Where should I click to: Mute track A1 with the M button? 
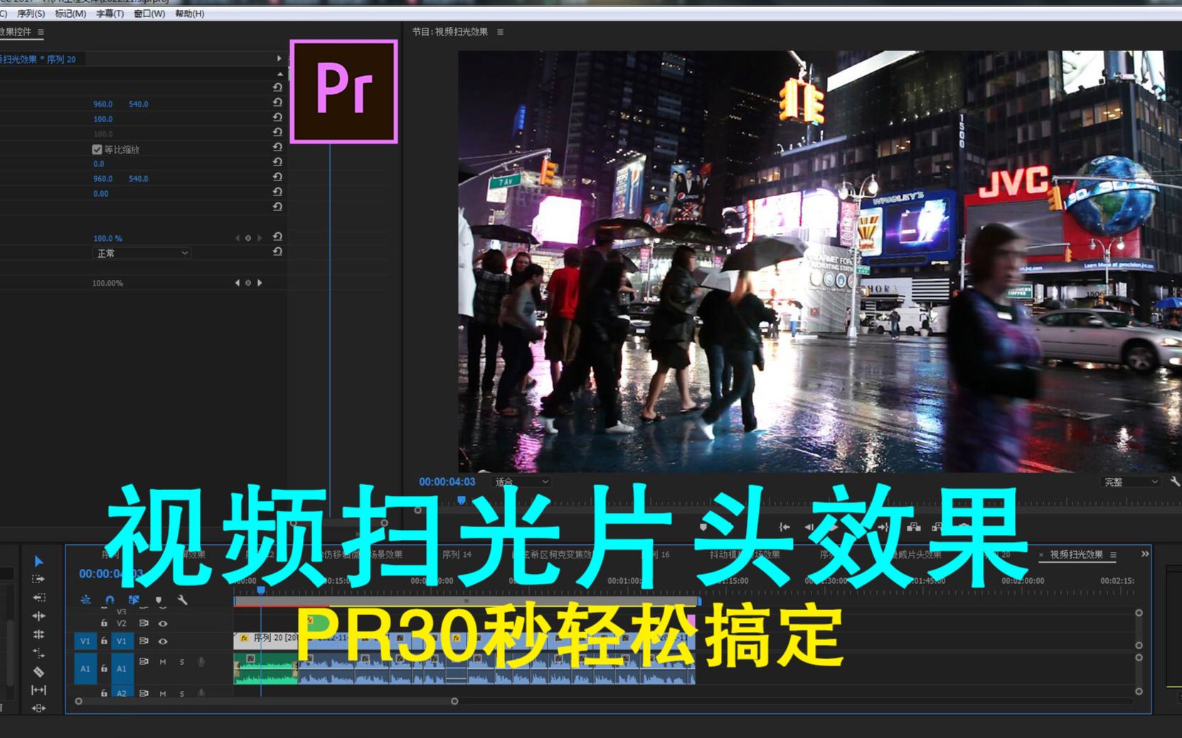pyautogui.click(x=163, y=662)
